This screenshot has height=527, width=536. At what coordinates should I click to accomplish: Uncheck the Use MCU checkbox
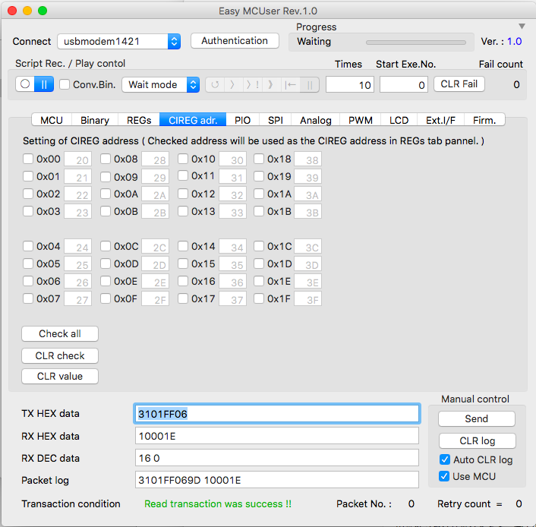[x=444, y=476]
